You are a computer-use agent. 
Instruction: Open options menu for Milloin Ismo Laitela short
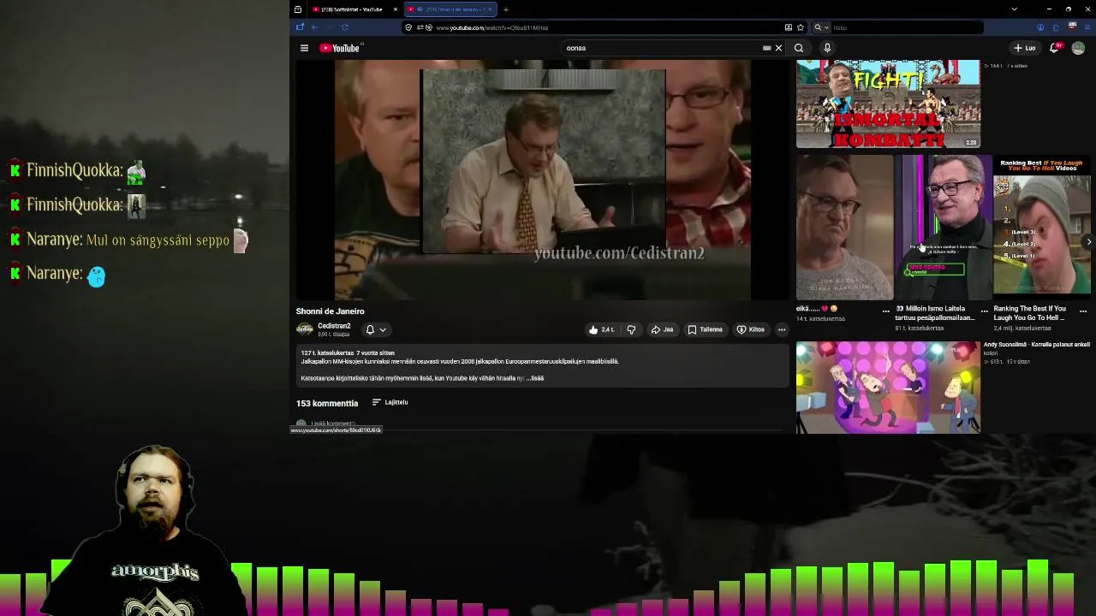click(985, 311)
